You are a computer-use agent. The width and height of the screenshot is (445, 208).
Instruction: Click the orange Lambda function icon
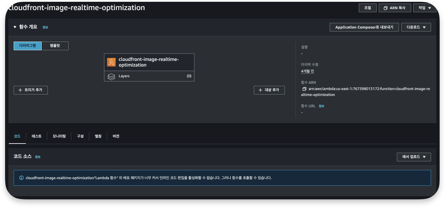click(111, 62)
